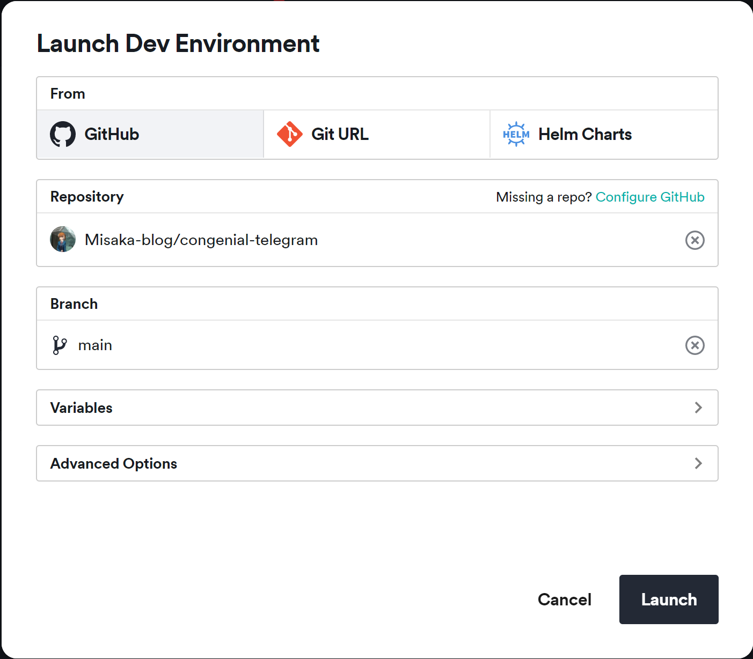
Task: Click the orange Git URL diamond icon
Action: click(x=290, y=134)
